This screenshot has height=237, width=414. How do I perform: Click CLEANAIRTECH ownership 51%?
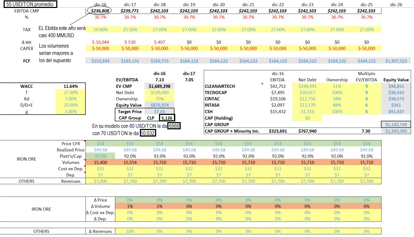(x=337, y=86)
